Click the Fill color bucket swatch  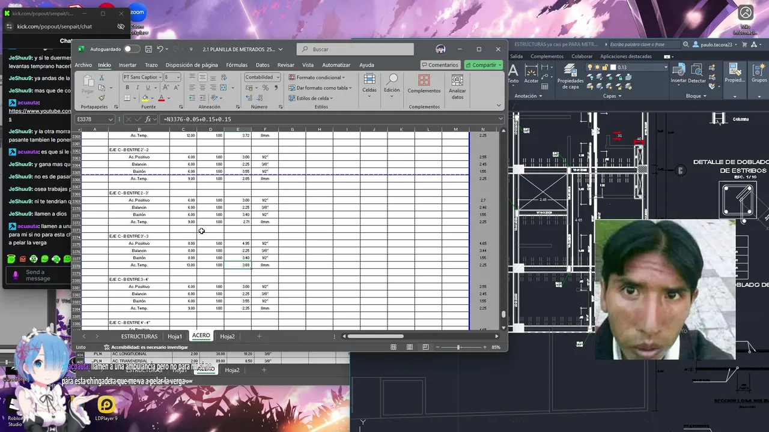[x=145, y=98]
